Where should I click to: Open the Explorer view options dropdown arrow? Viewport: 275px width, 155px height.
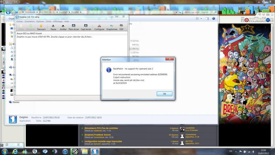coord(201,19)
